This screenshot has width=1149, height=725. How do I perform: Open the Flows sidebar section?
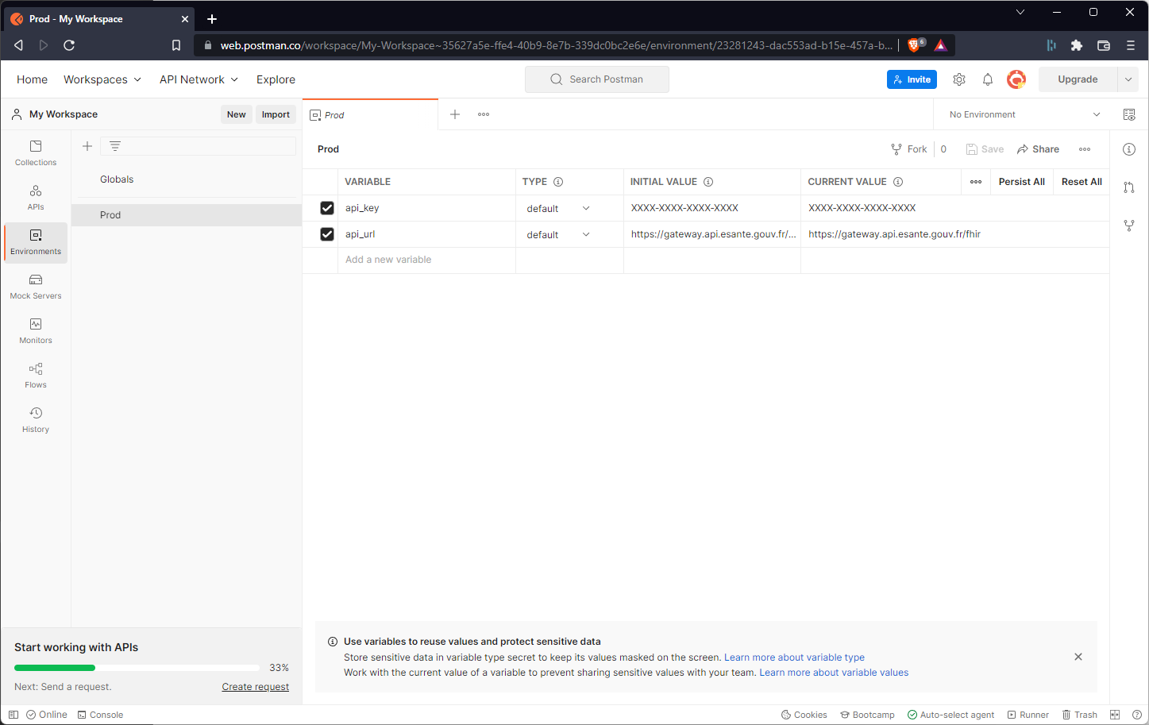tap(36, 376)
